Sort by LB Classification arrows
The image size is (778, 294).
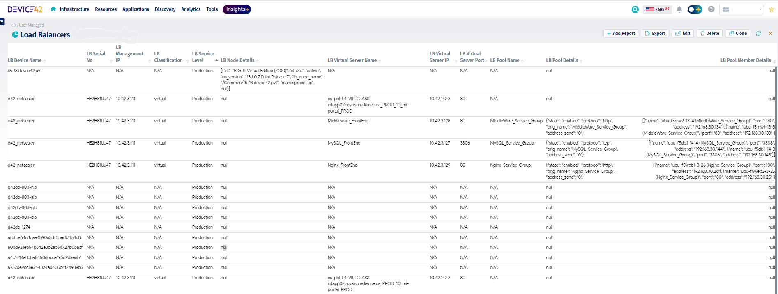188,61
